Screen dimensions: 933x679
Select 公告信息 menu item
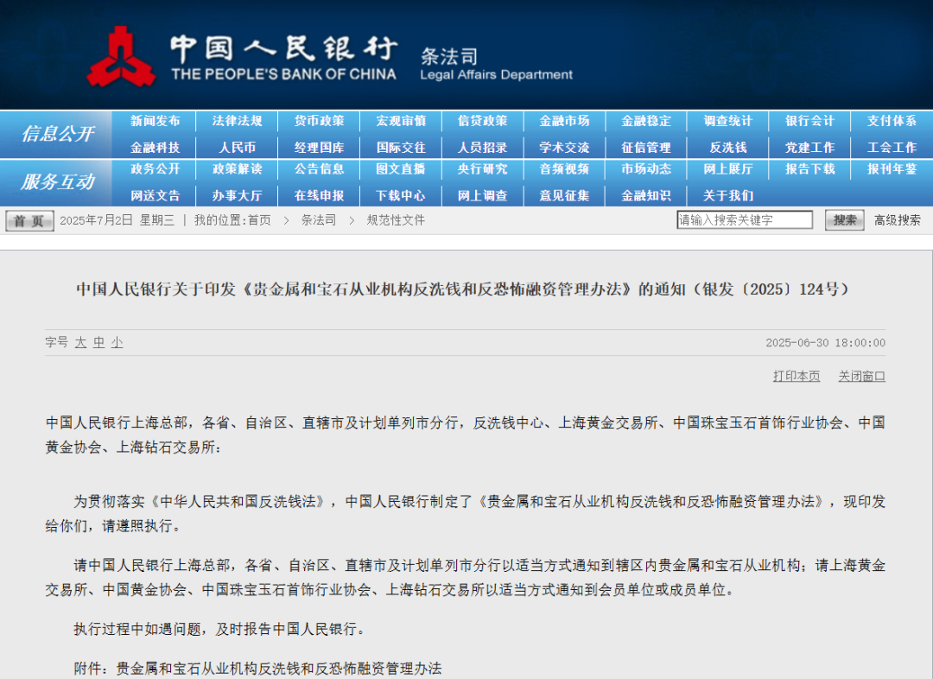point(319,169)
